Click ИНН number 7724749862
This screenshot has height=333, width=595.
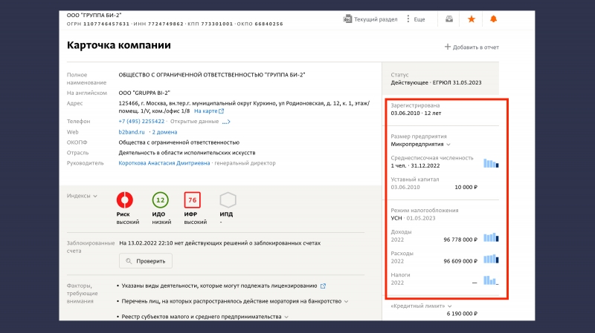pyautogui.click(x=166, y=24)
